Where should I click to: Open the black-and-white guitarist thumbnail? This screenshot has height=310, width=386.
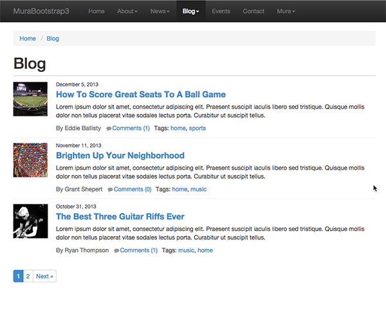tap(30, 221)
